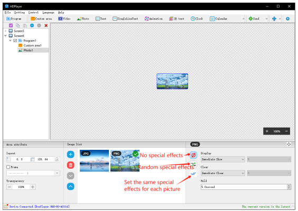
Task: Select the JPG image thumbnail
Action: 94,161
